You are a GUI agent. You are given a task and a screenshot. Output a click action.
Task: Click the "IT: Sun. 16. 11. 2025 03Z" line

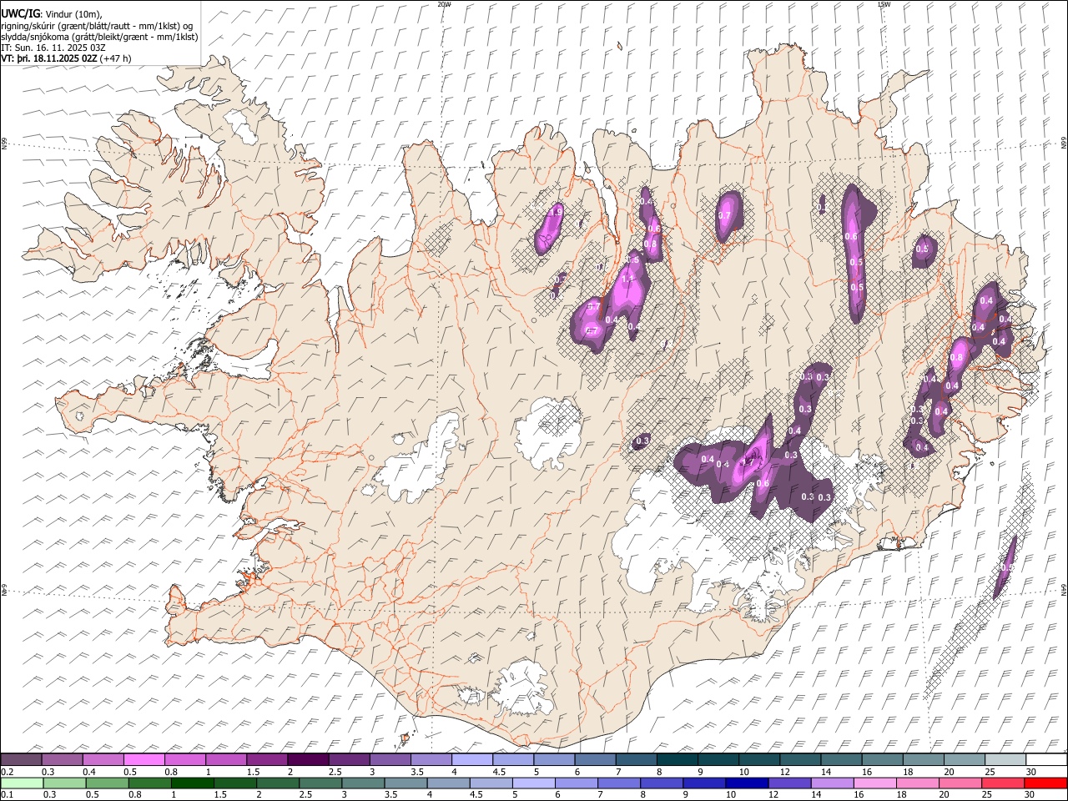[x=53, y=48]
